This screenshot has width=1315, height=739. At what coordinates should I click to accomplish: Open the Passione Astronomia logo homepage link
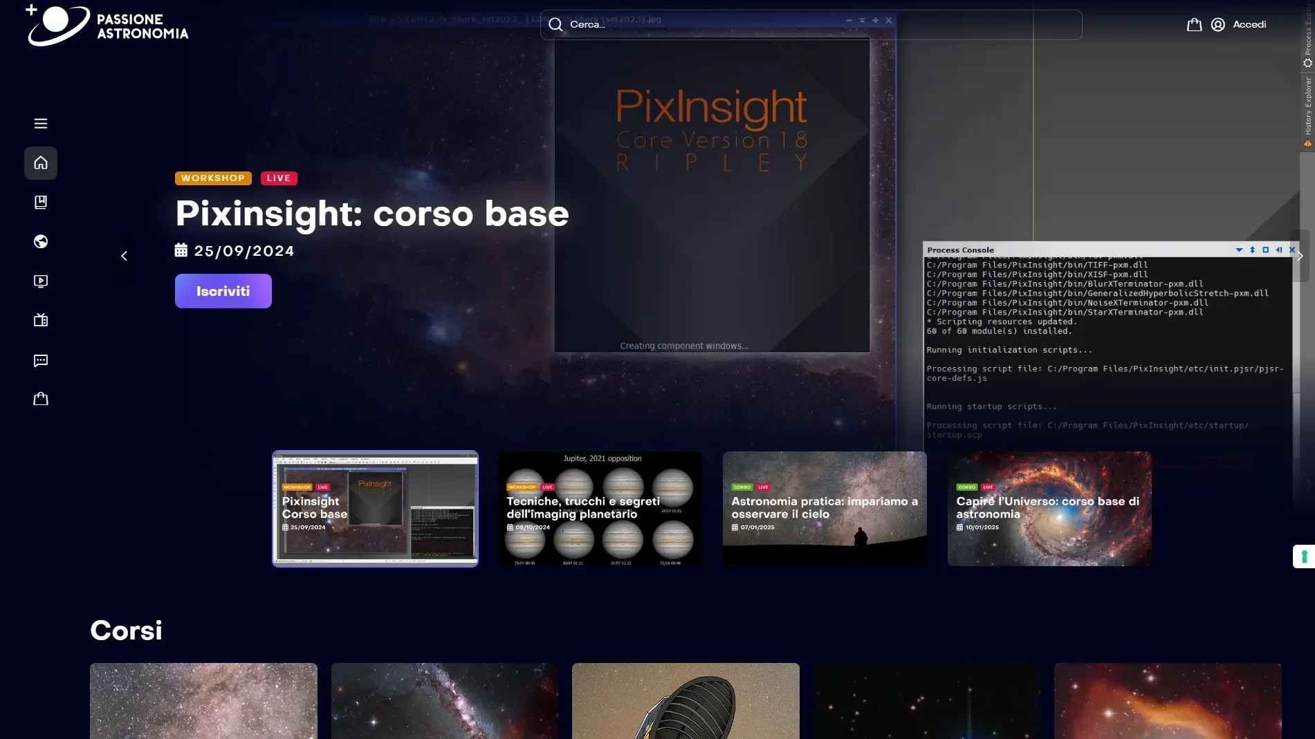[x=107, y=26]
